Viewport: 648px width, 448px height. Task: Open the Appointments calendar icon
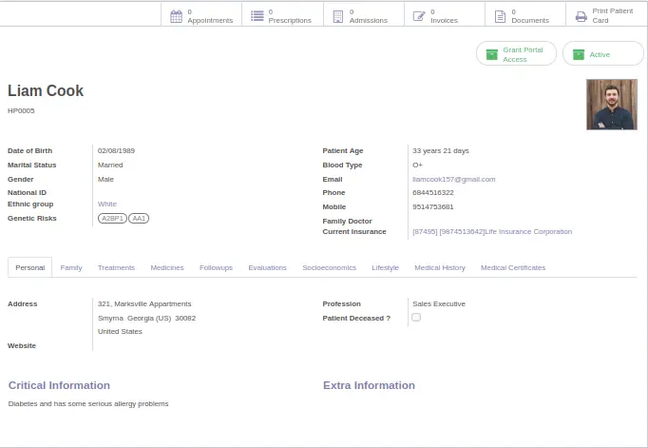(176, 16)
